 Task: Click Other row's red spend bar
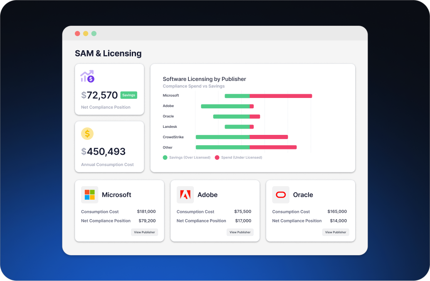[x=273, y=147]
